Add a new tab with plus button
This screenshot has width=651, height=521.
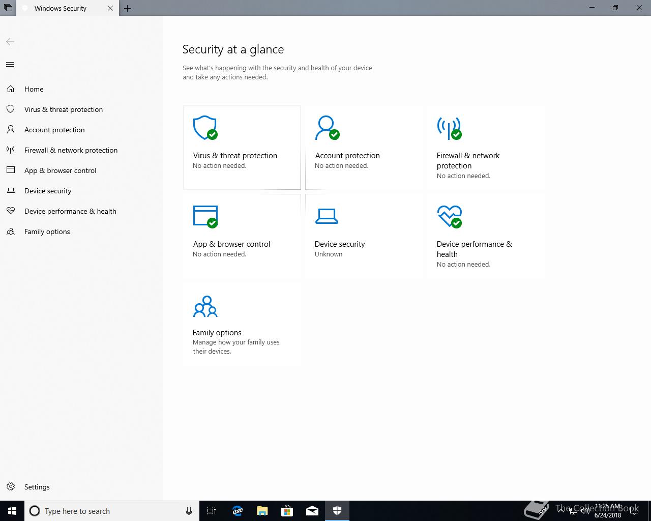pyautogui.click(x=128, y=8)
